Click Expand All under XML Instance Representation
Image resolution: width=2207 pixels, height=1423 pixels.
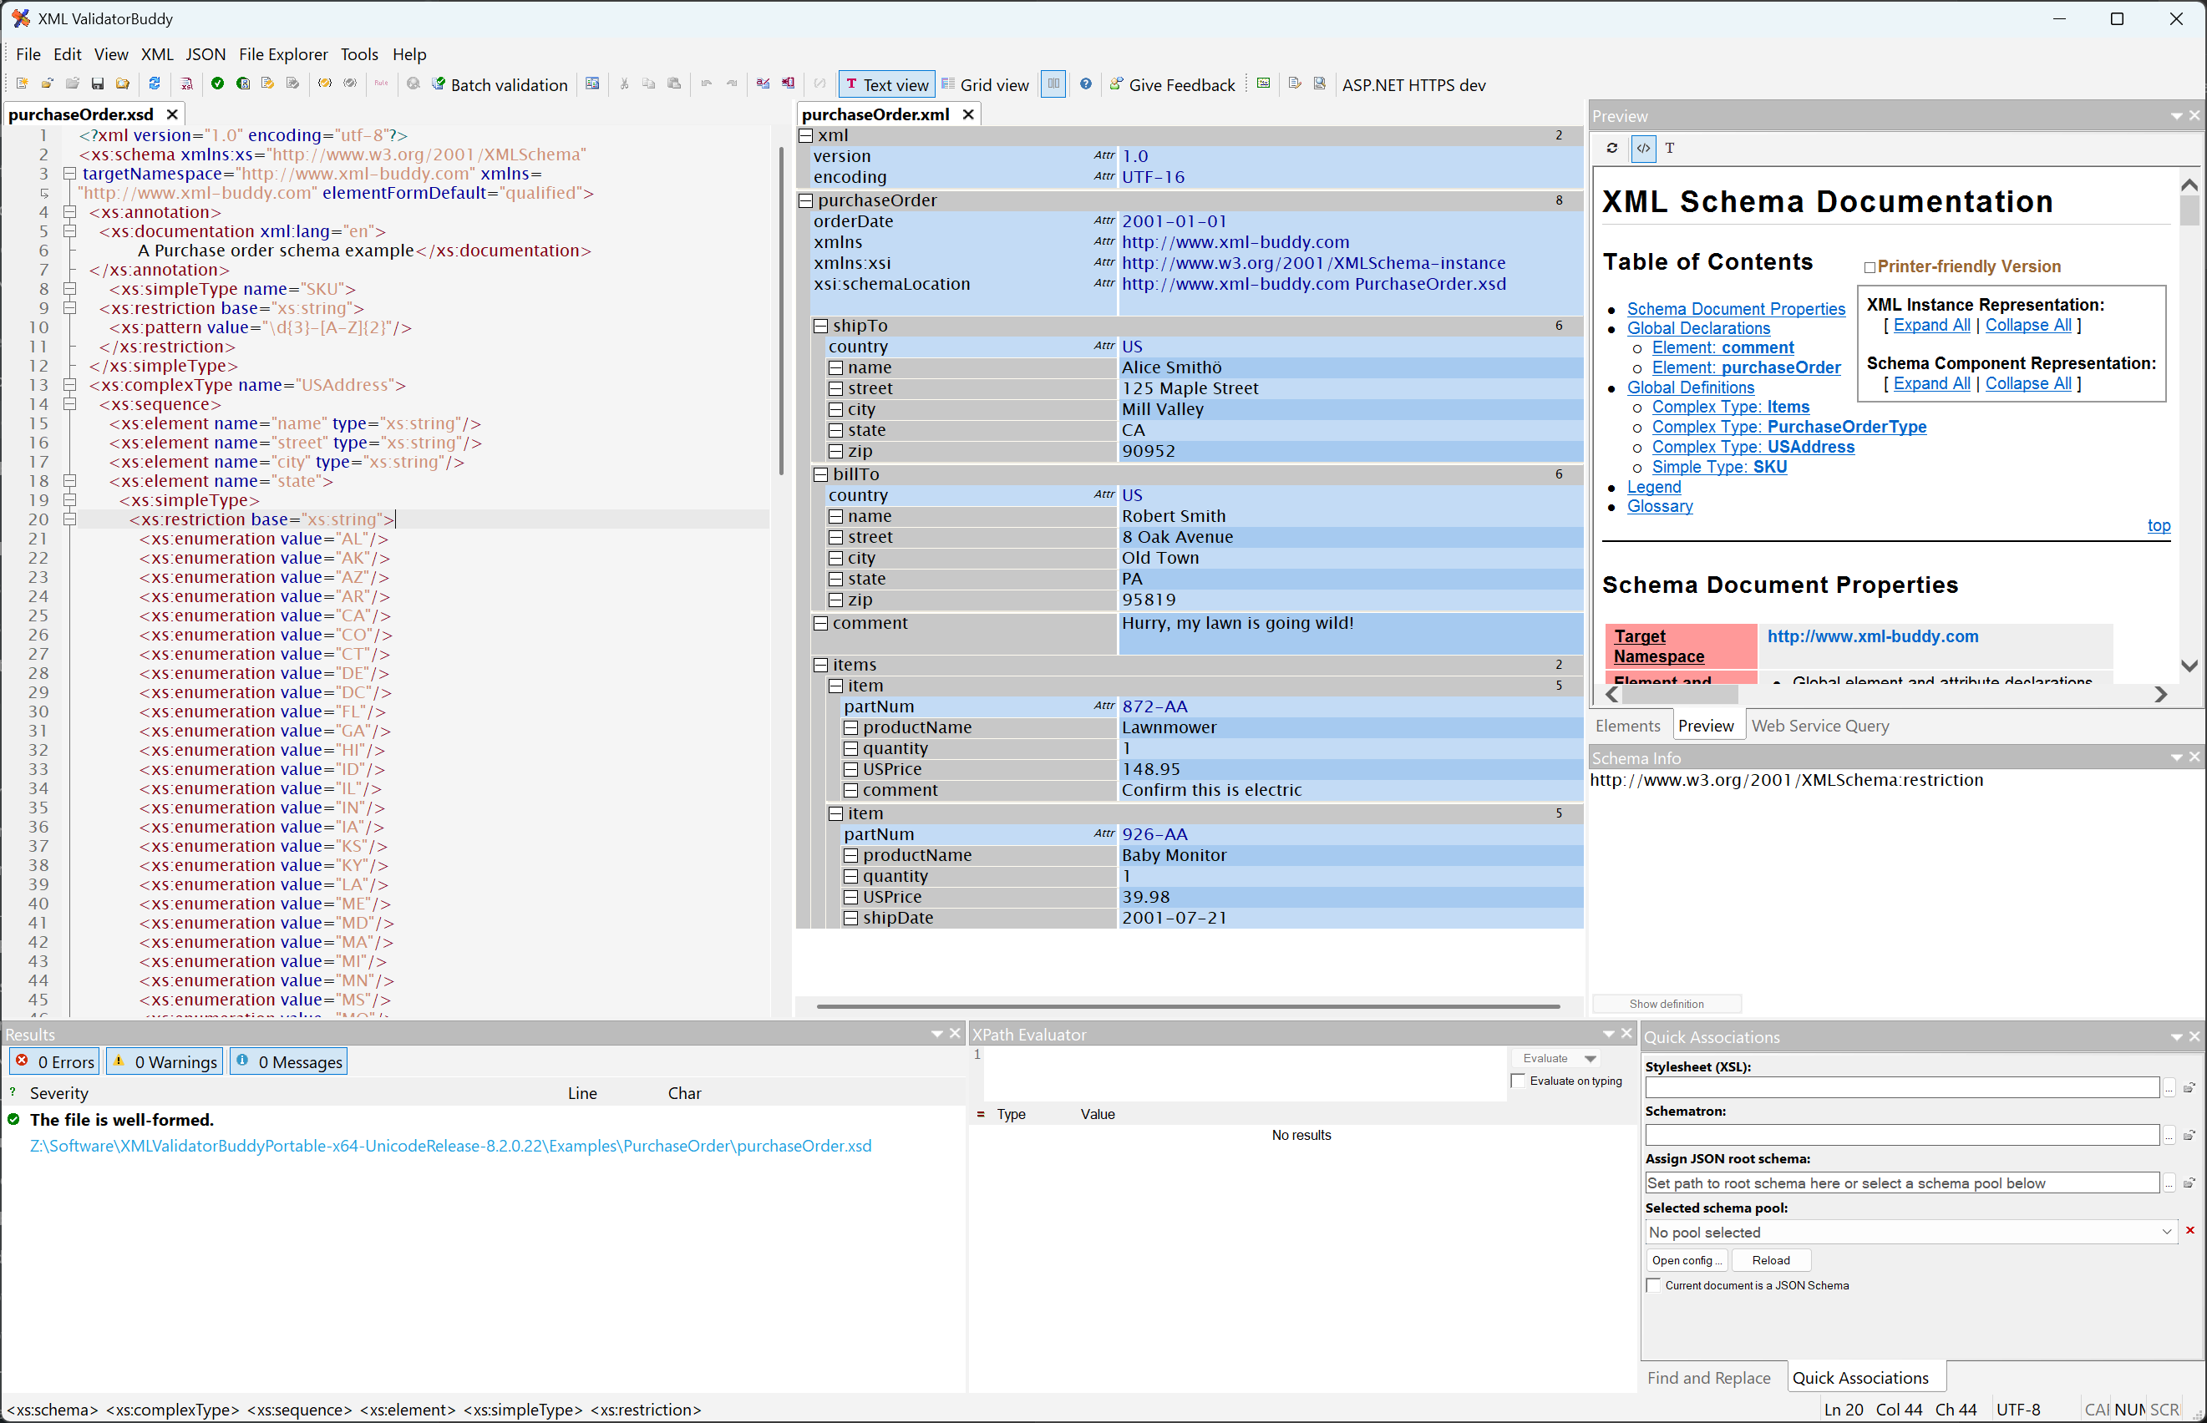1931,325
